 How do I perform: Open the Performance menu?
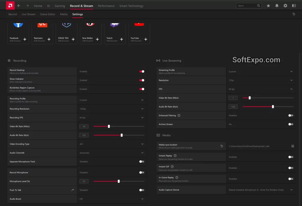tap(106, 5)
